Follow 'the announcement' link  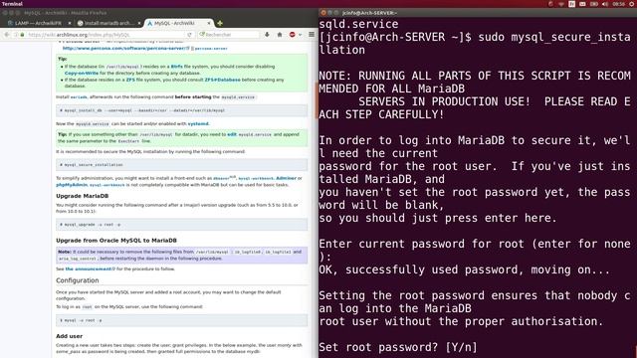coord(89,269)
